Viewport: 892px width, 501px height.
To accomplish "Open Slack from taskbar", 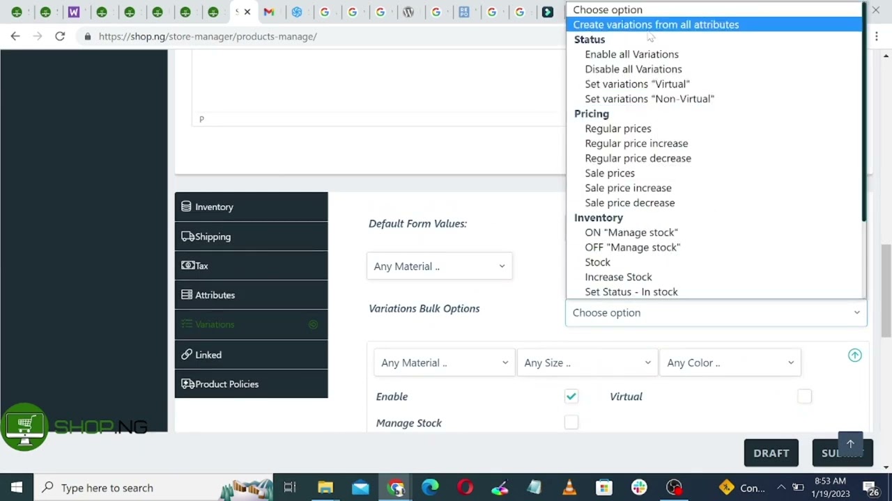I will pos(639,488).
